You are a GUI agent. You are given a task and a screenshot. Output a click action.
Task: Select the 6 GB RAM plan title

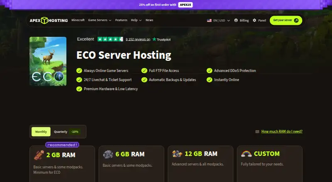point(130,154)
